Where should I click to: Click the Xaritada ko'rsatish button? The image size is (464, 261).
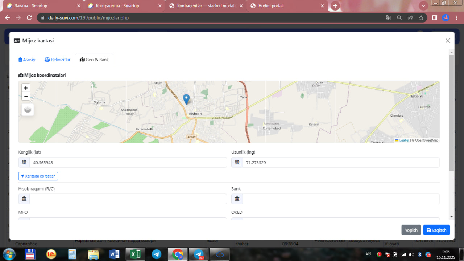pos(38,176)
